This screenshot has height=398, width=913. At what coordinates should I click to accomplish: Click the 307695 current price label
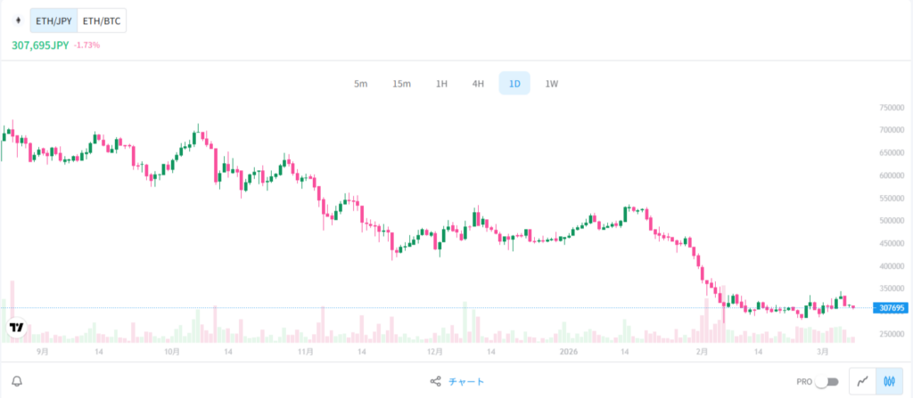[891, 308]
